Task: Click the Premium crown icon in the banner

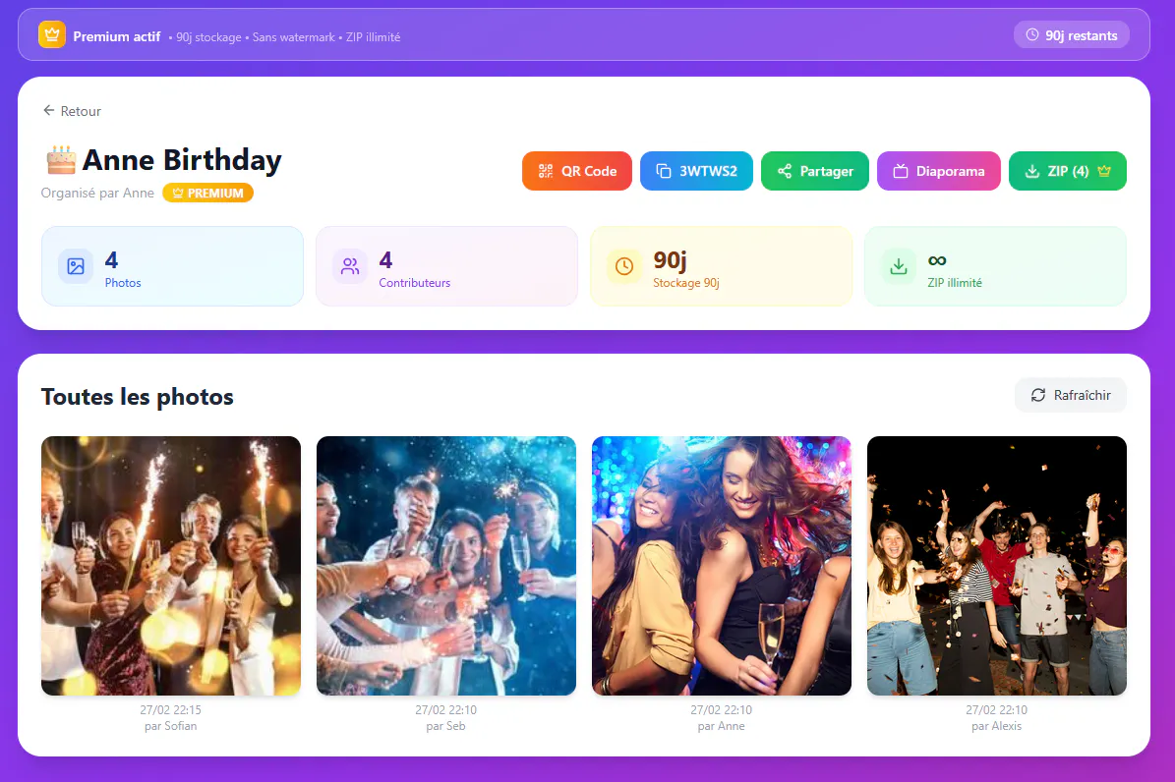Action: 52,34
